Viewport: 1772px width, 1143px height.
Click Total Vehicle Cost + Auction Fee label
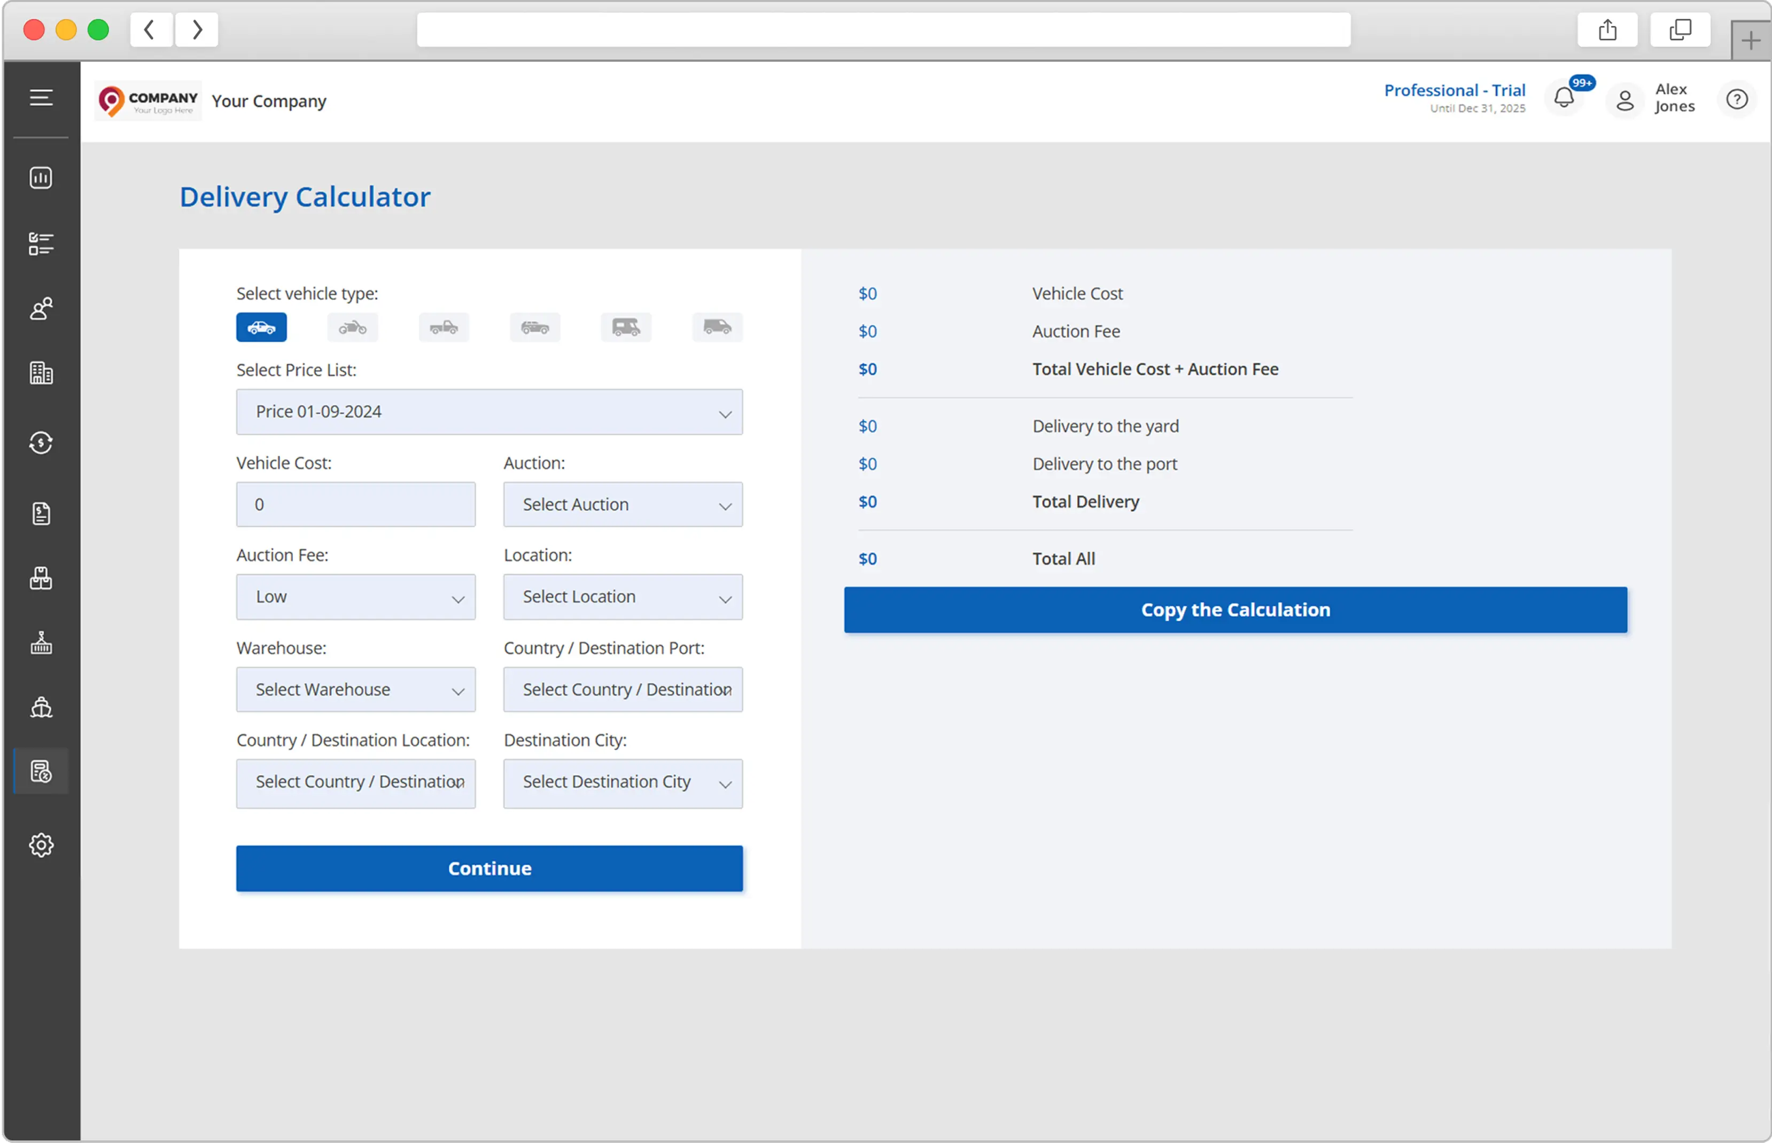point(1155,369)
